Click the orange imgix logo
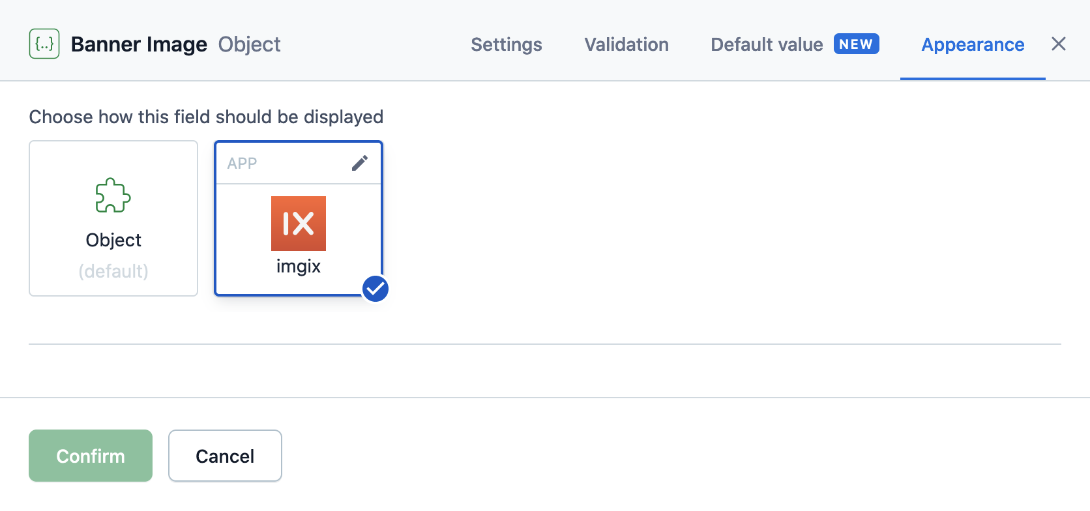The image size is (1090, 511). (x=299, y=224)
